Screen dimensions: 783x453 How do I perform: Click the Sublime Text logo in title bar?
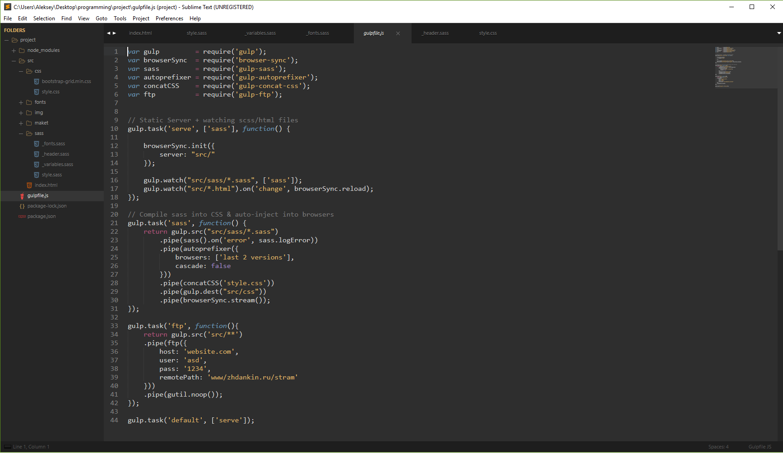click(7, 7)
